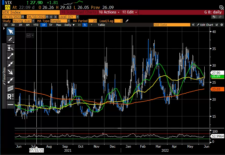The image size is (225, 155).
Task: Click the 07/22/21 cursor date marker
Action: [x=36, y=150]
